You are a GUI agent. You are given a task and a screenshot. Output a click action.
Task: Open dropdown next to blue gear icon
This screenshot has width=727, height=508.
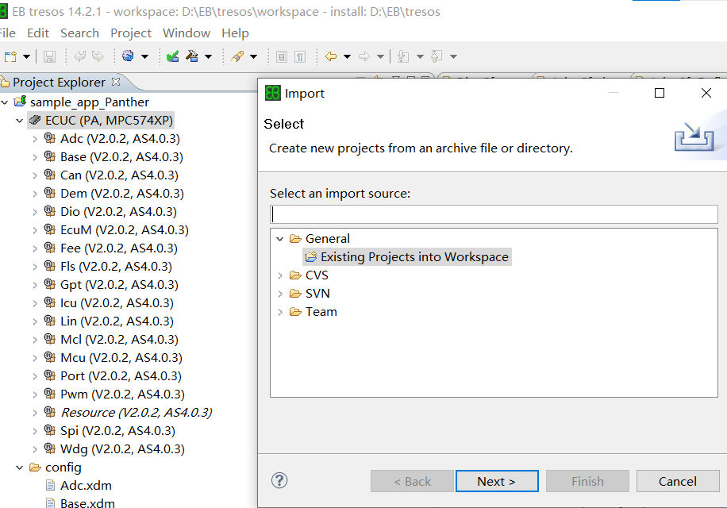(x=144, y=57)
